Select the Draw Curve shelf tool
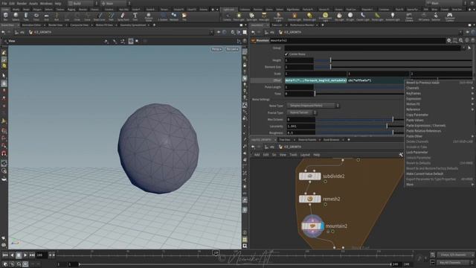 coord(99,16)
